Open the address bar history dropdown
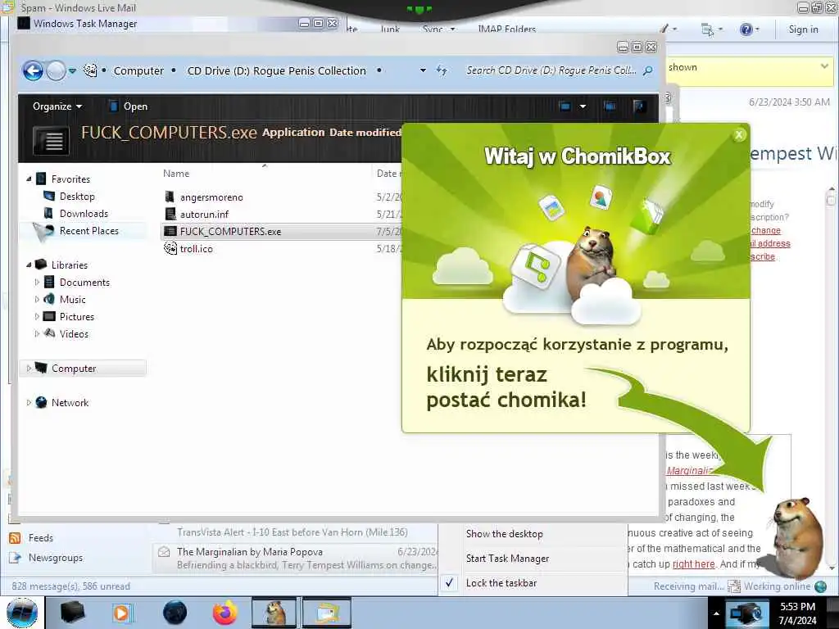 coord(423,70)
